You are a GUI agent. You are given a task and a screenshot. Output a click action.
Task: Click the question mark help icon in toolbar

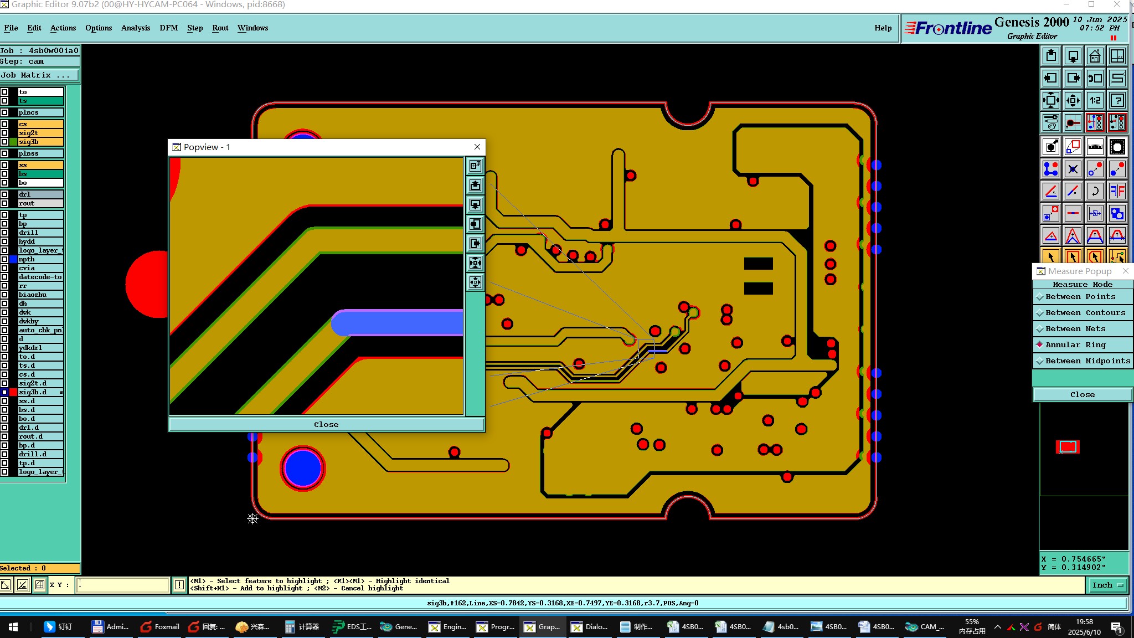(x=1117, y=101)
